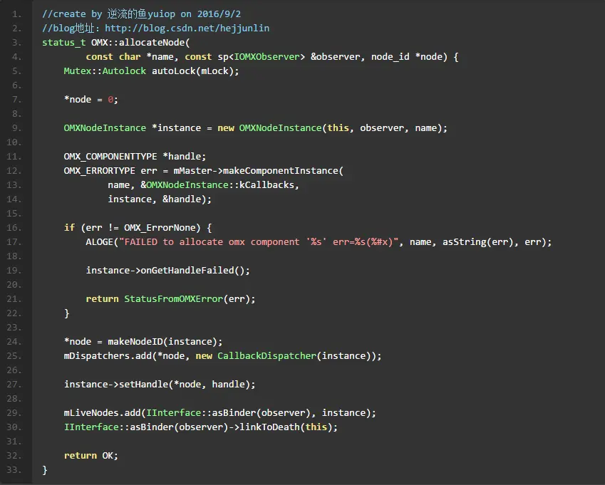The image size is (605, 485).
Task: Click 'OMX_COMPONENTTYPE' on line 11
Action: click(110, 157)
